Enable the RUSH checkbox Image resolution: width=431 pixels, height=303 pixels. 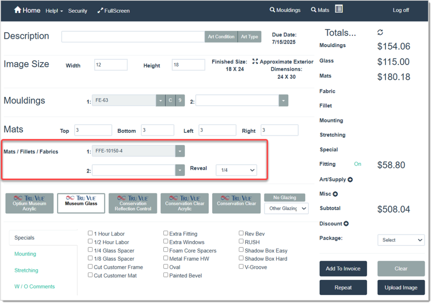tap(241, 242)
